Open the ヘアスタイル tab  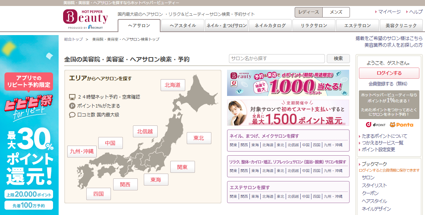(183, 25)
